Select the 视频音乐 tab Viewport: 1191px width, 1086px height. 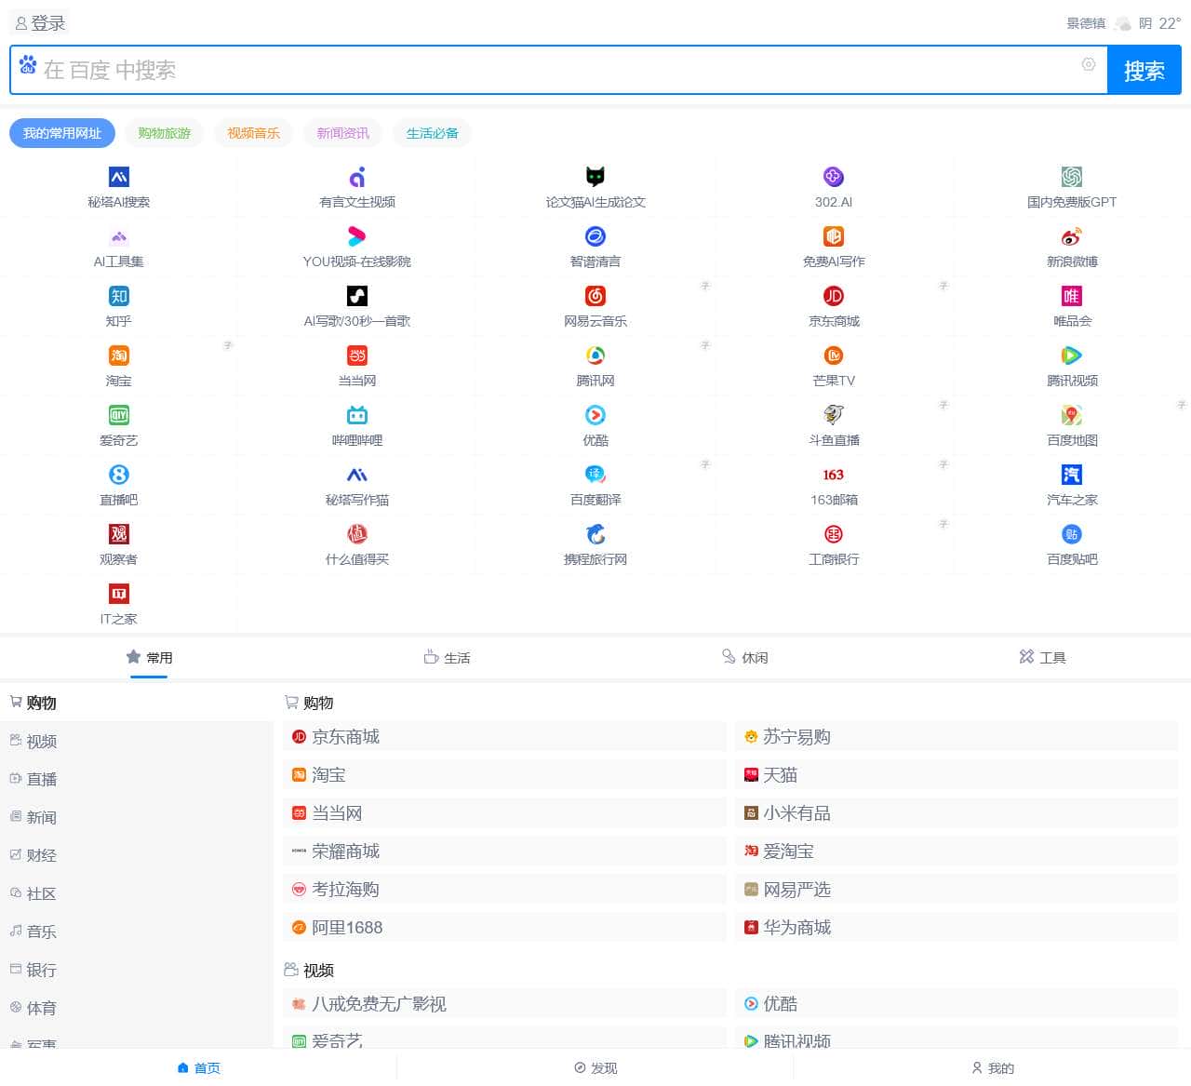tap(254, 133)
